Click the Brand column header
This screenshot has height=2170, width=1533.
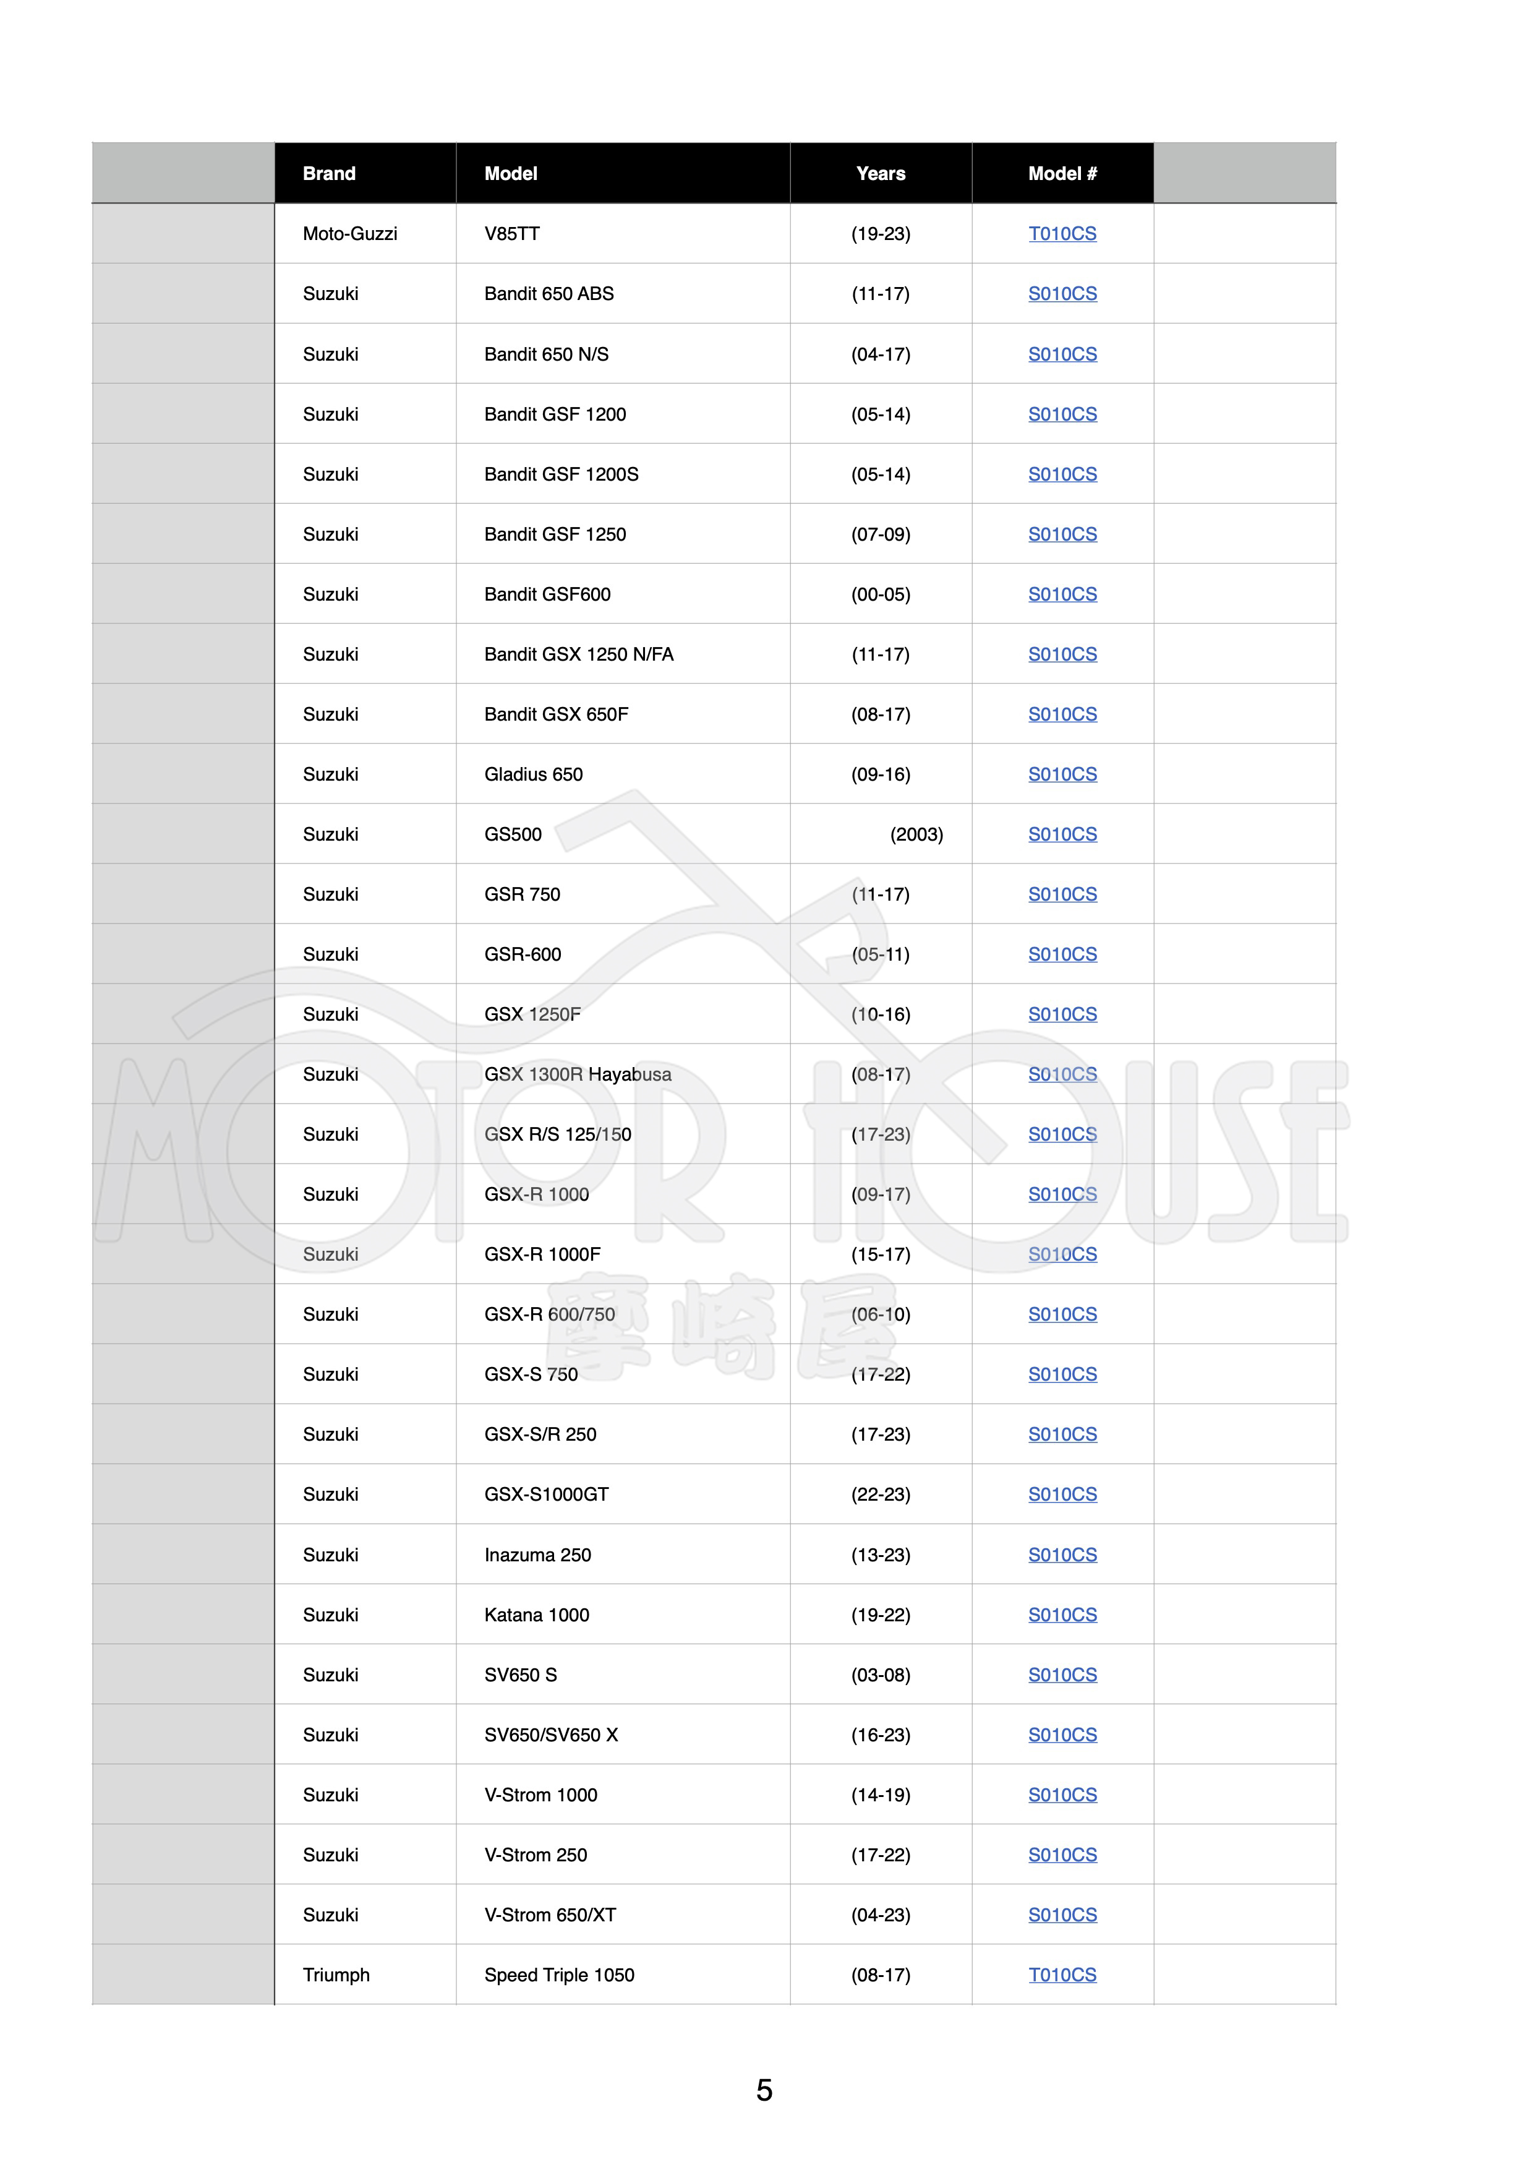(330, 174)
